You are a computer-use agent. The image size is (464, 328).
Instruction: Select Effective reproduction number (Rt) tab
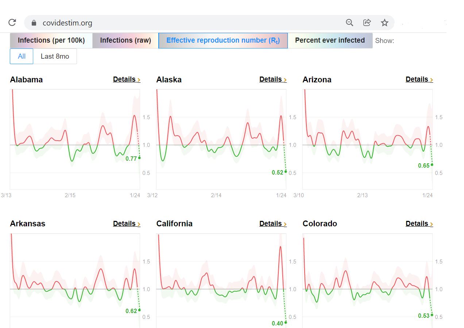click(x=223, y=40)
